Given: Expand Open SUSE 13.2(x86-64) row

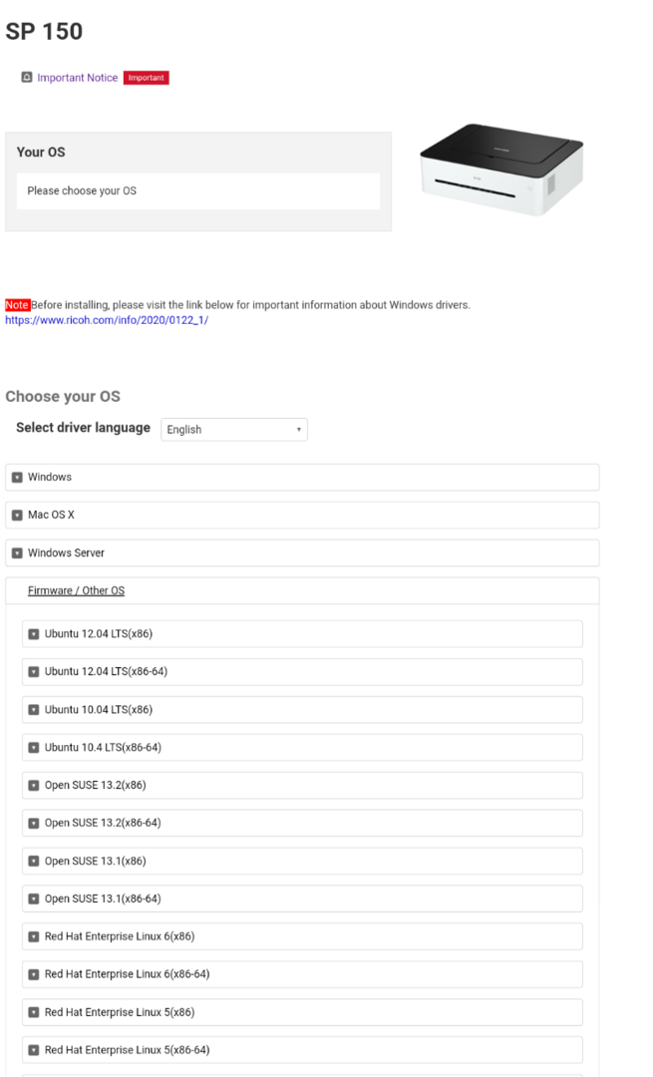Looking at the screenshot, I should tap(103, 824).
